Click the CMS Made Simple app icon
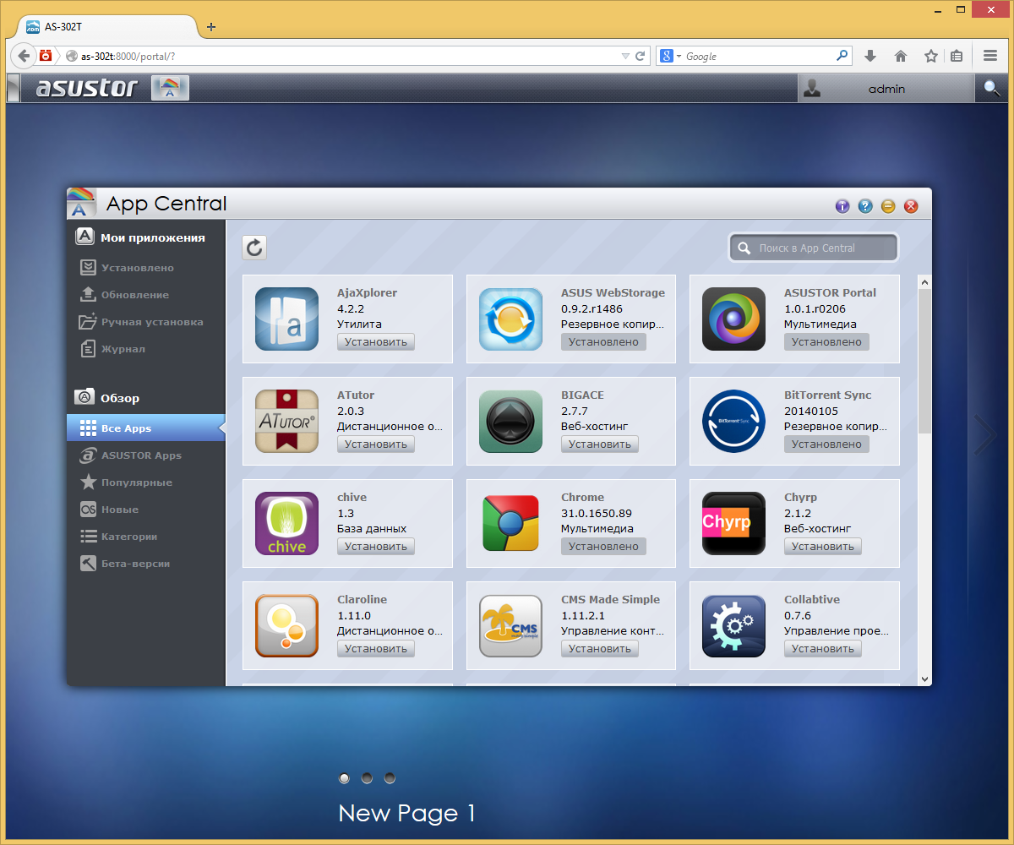 [x=510, y=625]
